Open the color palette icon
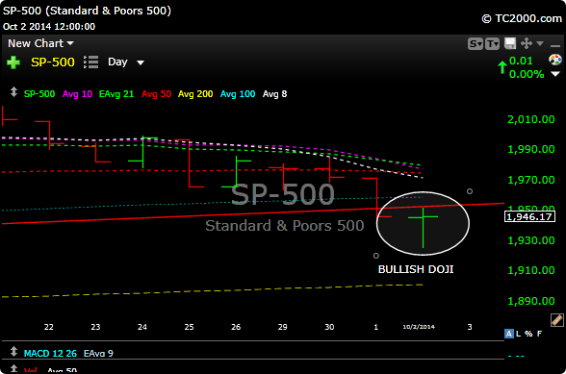566x374 pixels. [555, 60]
